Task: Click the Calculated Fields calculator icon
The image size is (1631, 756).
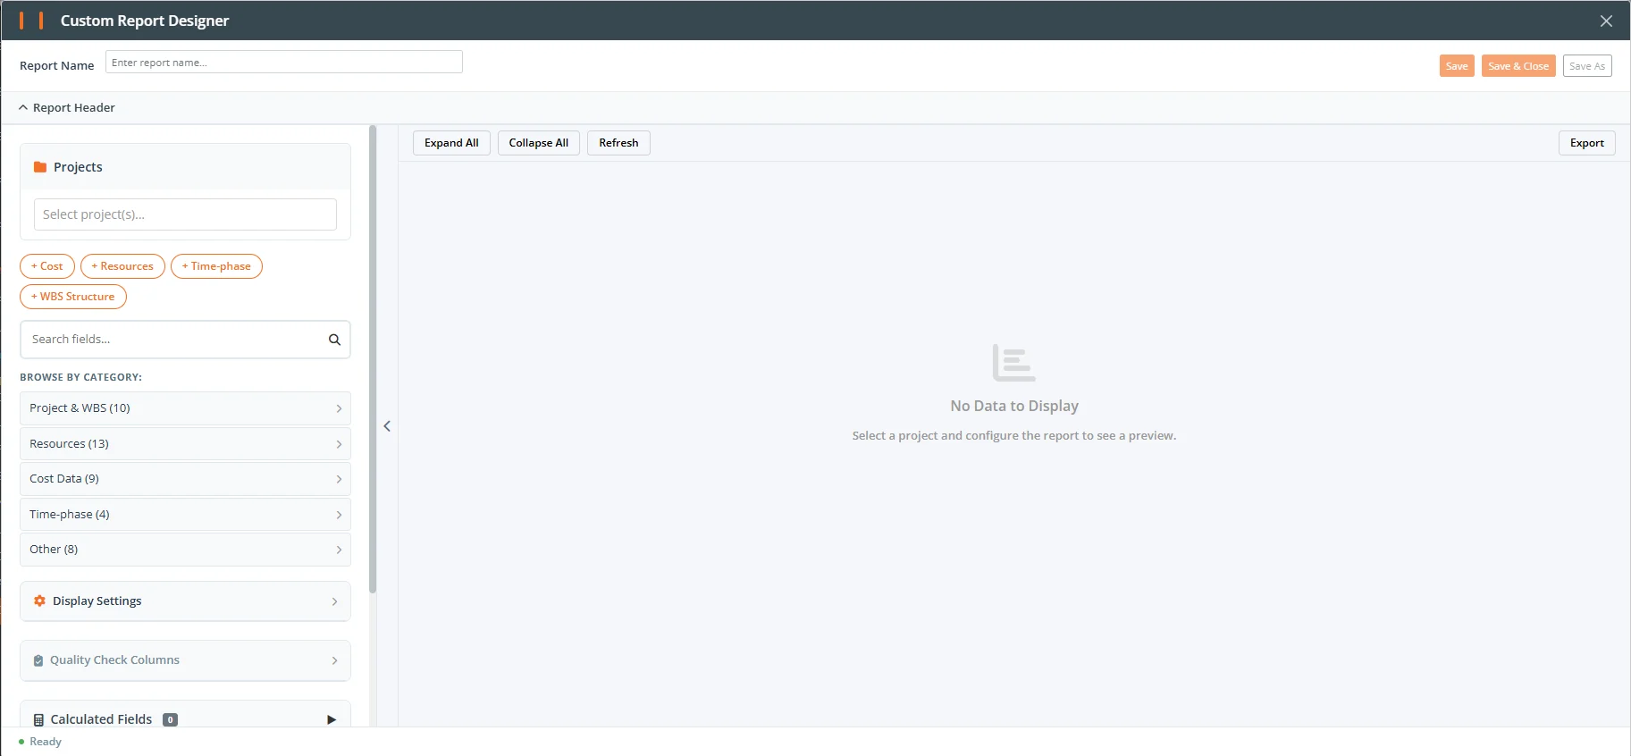Action: coord(38,719)
